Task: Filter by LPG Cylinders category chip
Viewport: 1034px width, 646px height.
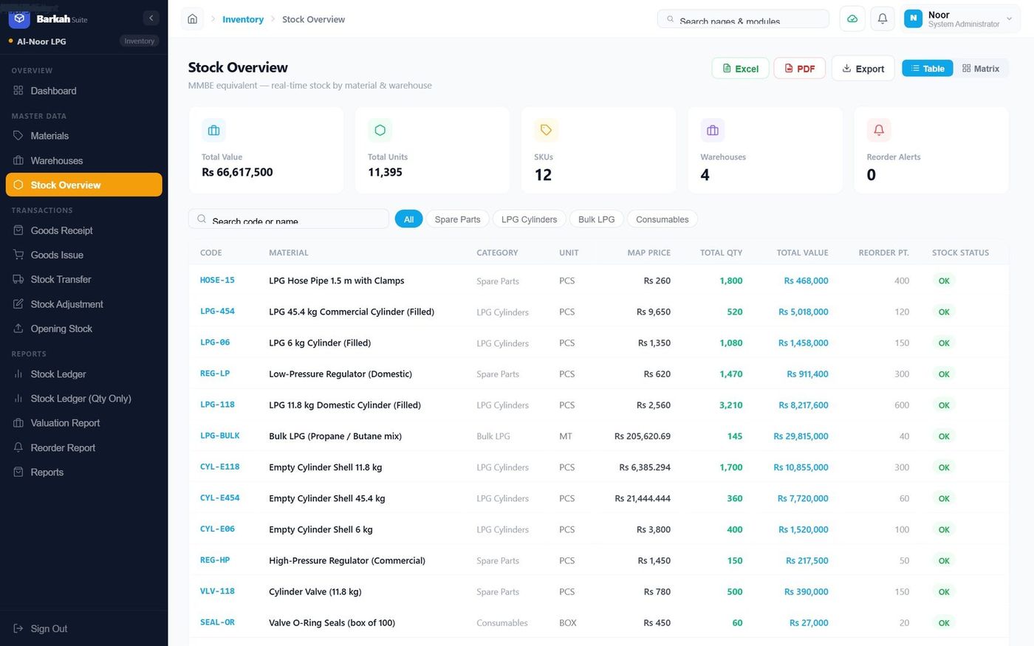Action: (529, 219)
